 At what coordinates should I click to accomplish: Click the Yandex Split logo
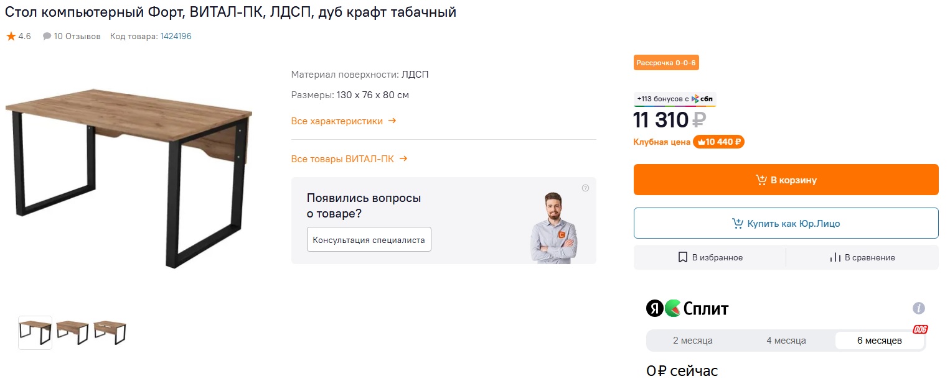point(687,308)
